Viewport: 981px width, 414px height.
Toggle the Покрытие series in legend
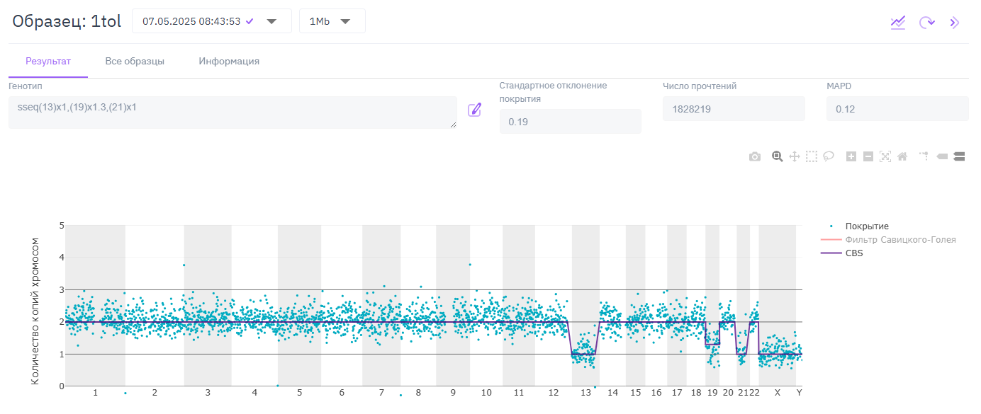[x=866, y=226]
